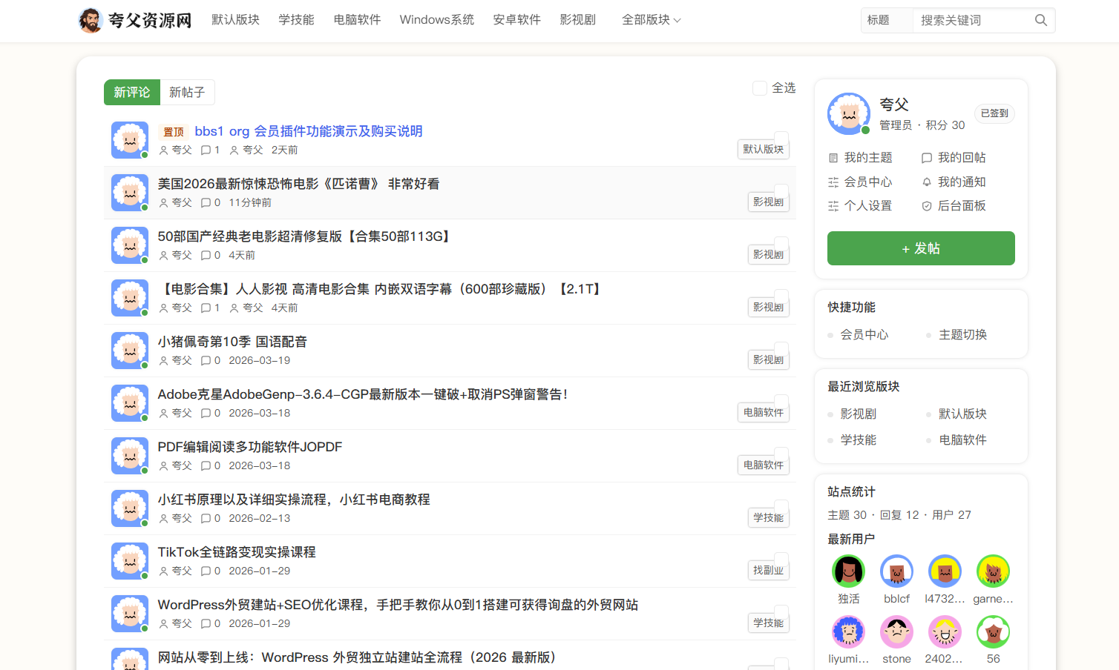Open 我的主题 from user panel

[860, 158]
